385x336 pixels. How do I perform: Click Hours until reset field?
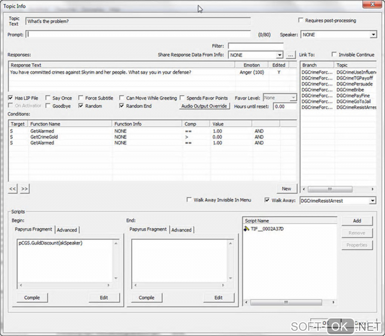click(285, 107)
